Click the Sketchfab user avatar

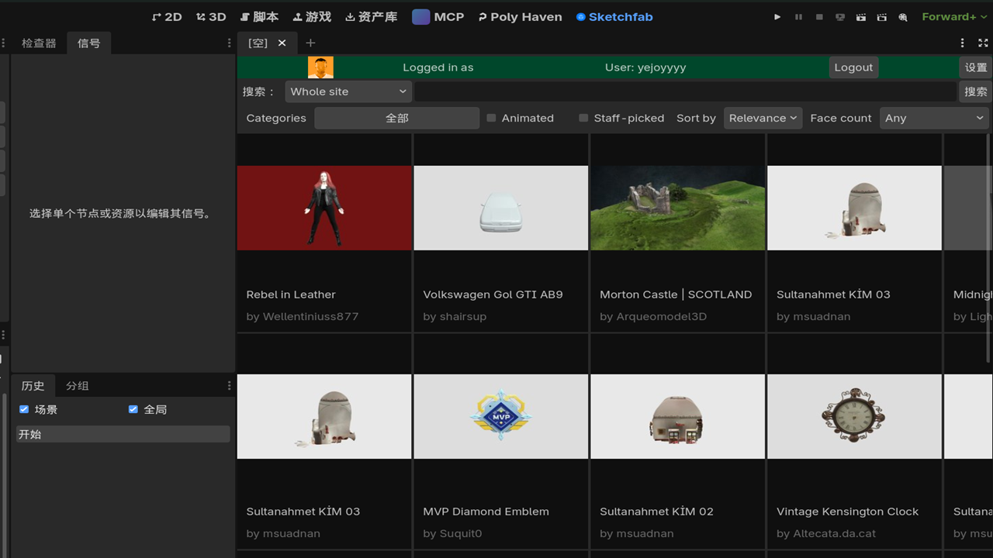(x=320, y=67)
